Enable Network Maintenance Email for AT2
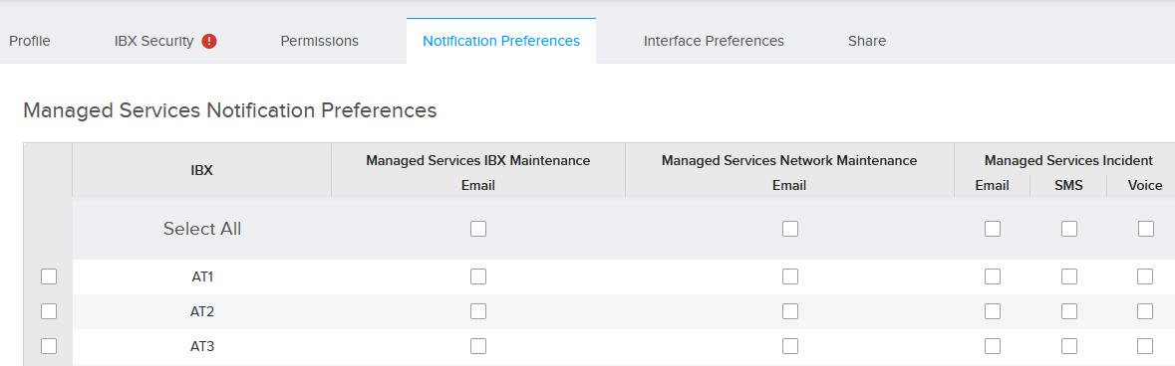The height and width of the screenshot is (366, 1175). [x=790, y=311]
